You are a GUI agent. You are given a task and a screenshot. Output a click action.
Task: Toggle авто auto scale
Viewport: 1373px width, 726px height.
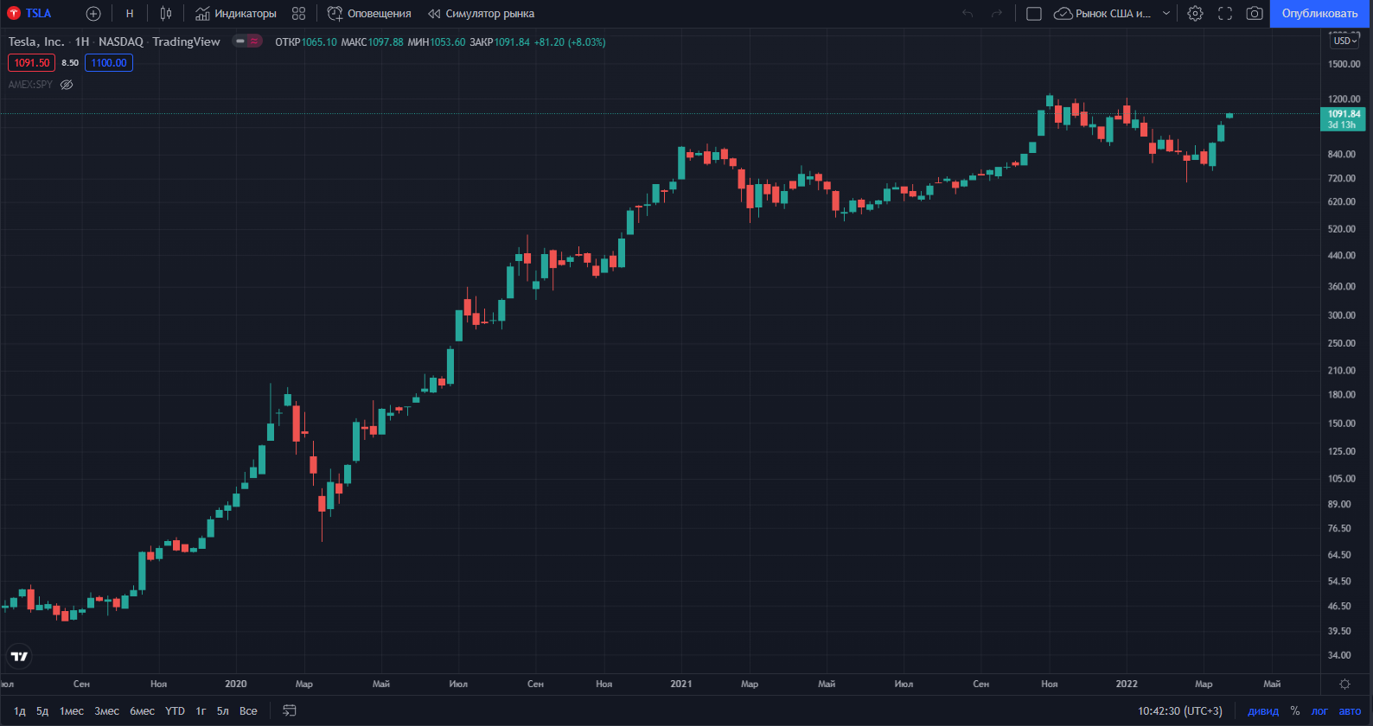click(1350, 711)
